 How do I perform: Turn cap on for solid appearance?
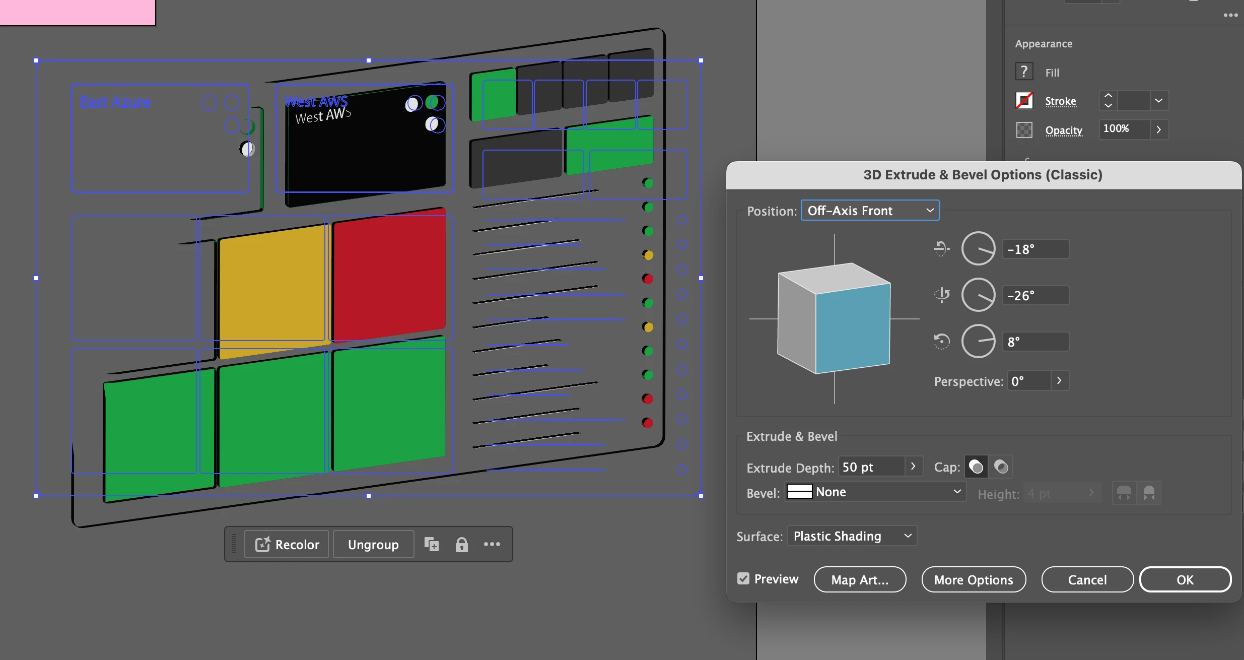976,467
